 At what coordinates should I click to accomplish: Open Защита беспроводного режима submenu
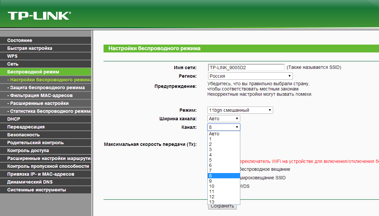coord(45,88)
